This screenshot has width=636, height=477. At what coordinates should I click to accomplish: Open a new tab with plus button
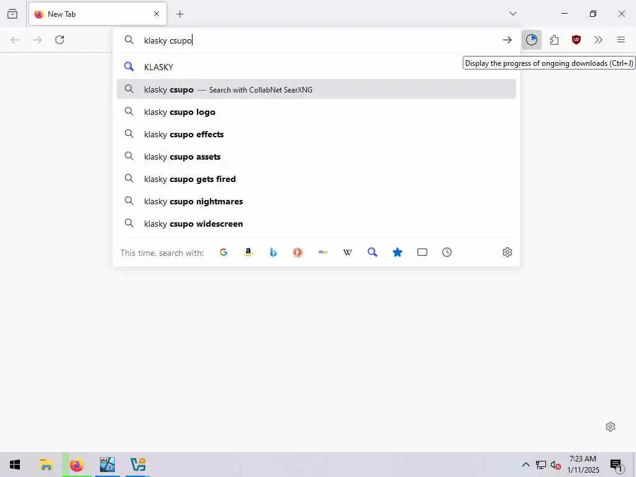tap(180, 14)
